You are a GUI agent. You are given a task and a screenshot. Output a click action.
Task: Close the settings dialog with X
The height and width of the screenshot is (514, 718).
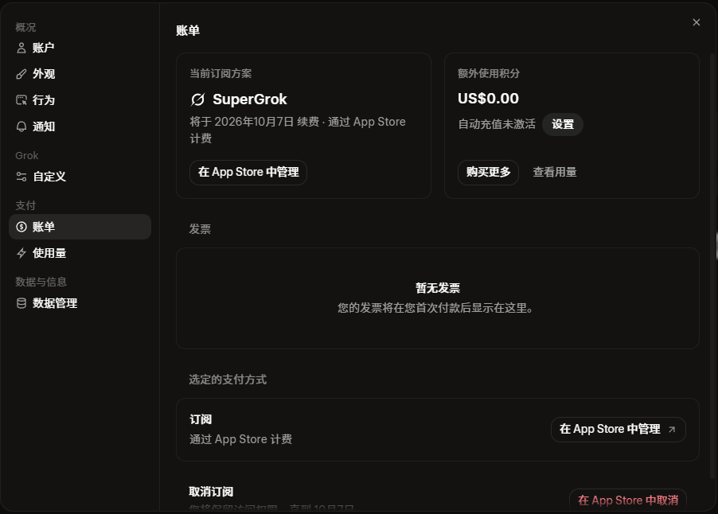pyautogui.click(x=697, y=22)
